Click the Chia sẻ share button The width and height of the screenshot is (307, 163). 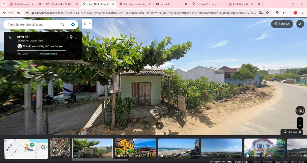pos(282,24)
